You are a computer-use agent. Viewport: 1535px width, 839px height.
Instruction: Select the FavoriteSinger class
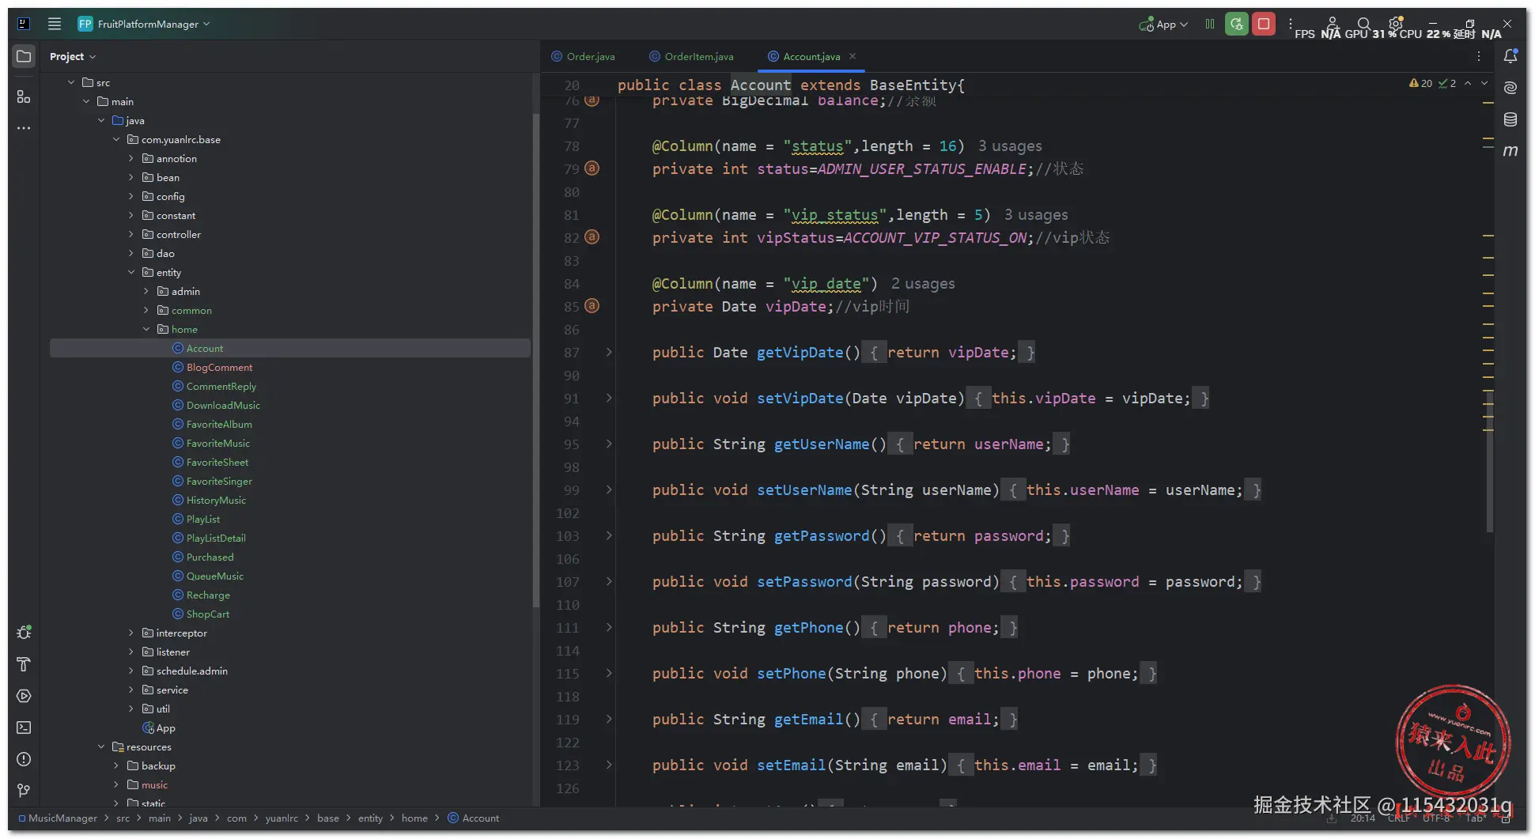tap(219, 481)
